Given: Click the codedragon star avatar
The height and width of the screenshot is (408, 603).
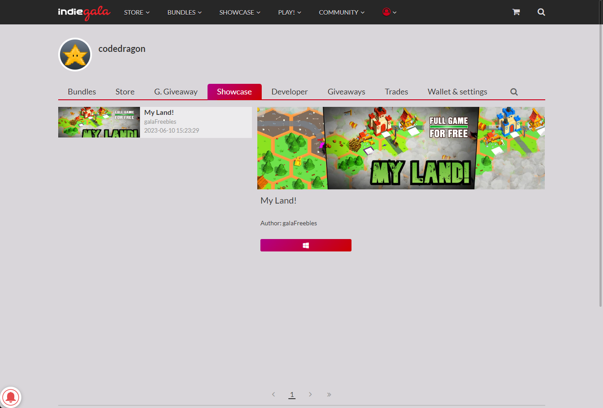Looking at the screenshot, I should [x=75, y=55].
